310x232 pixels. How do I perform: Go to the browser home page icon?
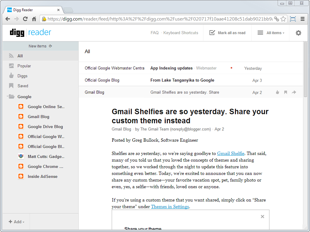pos(34,19)
